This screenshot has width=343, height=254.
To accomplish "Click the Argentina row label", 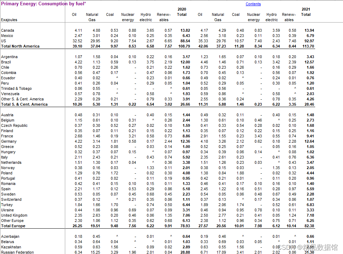I will point(9,57).
